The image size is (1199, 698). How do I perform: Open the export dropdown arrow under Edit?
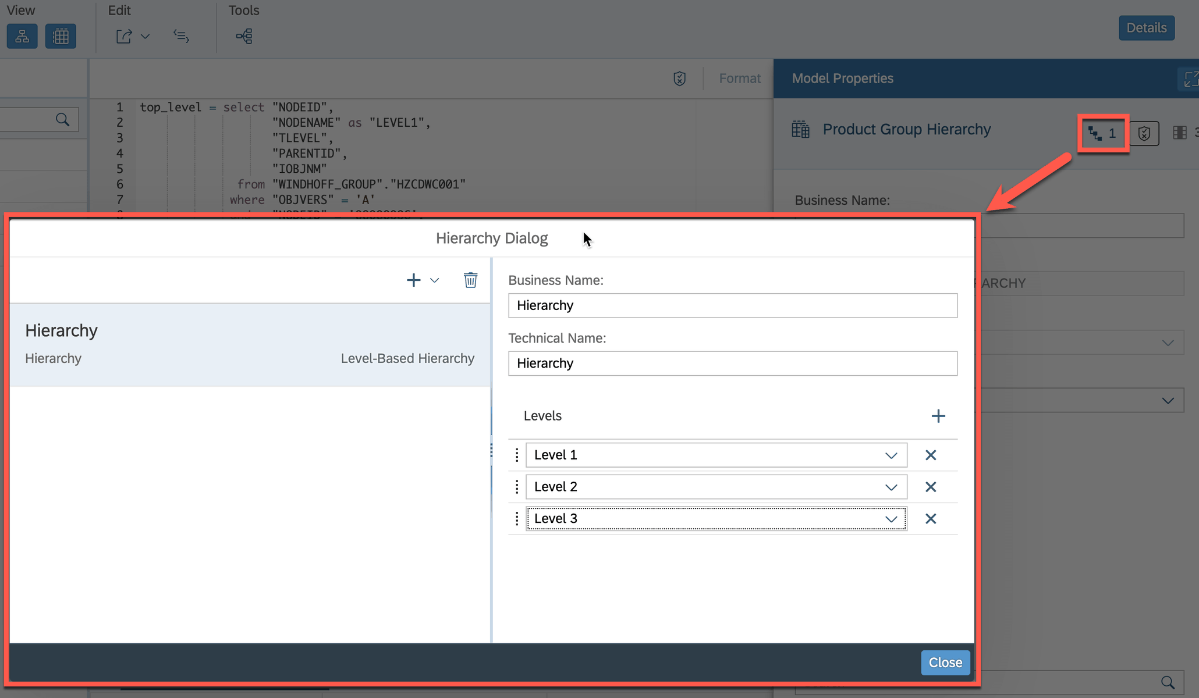click(x=146, y=37)
